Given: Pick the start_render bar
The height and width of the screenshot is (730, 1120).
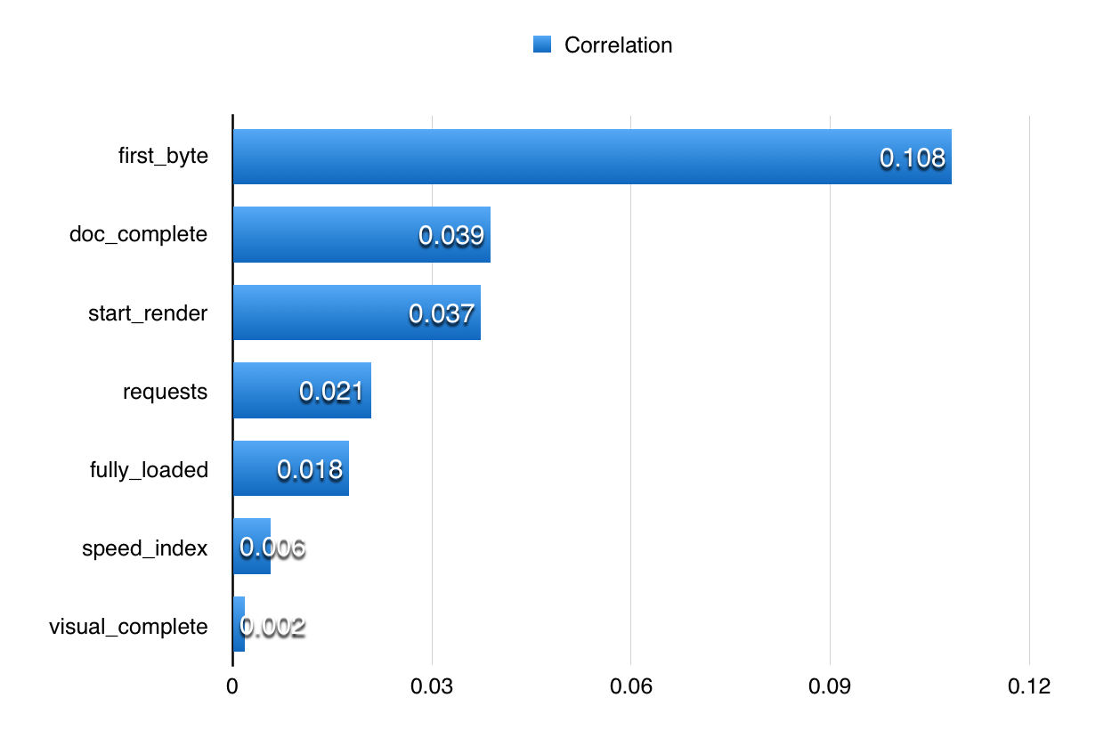Looking at the screenshot, I should 356,312.
